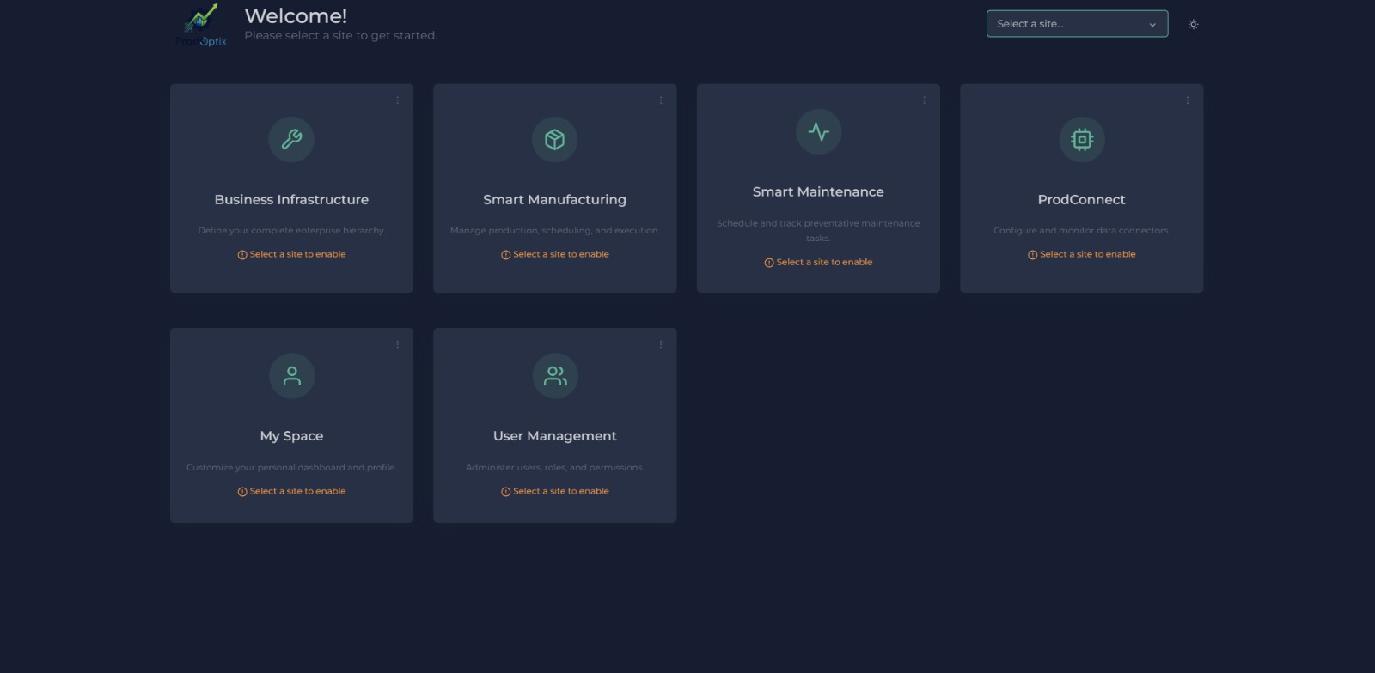
Task: Open User Management card three-dot menu
Action: tap(660, 345)
